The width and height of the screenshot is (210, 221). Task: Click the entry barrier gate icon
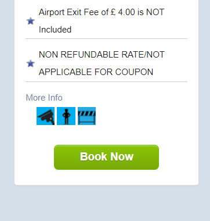point(86,116)
